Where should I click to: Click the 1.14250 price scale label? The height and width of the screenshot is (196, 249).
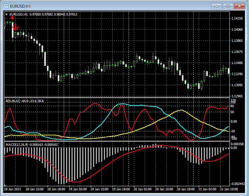tap(238, 19)
